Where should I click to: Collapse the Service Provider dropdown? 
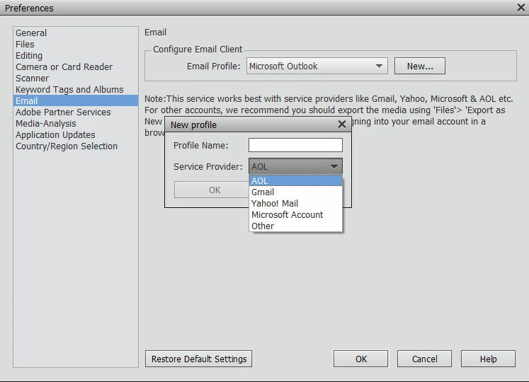tap(295, 166)
